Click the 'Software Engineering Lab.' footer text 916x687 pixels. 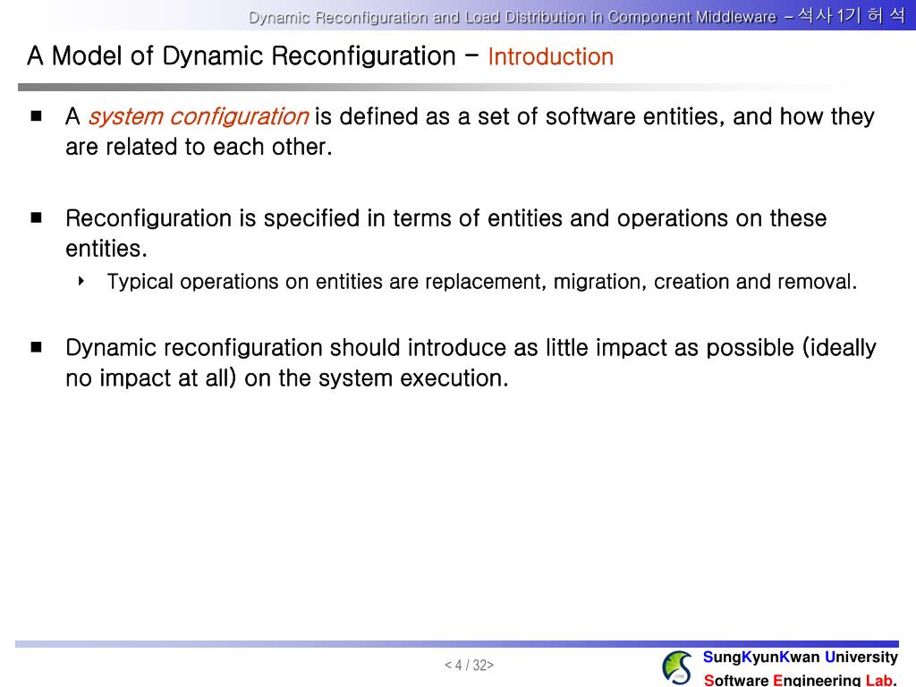pyautogui.click(x=801, y=680)
